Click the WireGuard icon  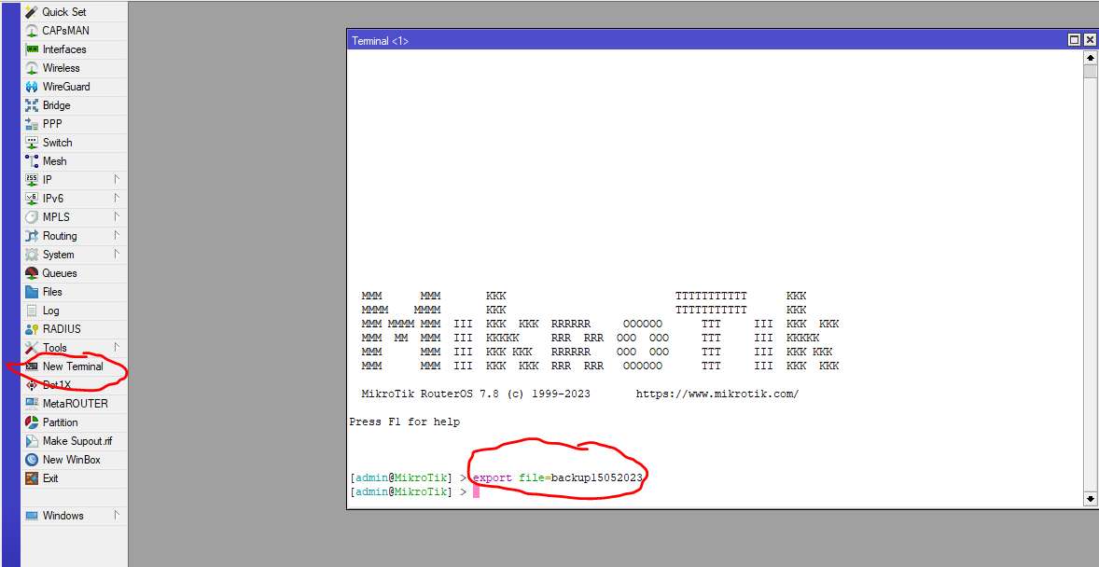[32, 87]
